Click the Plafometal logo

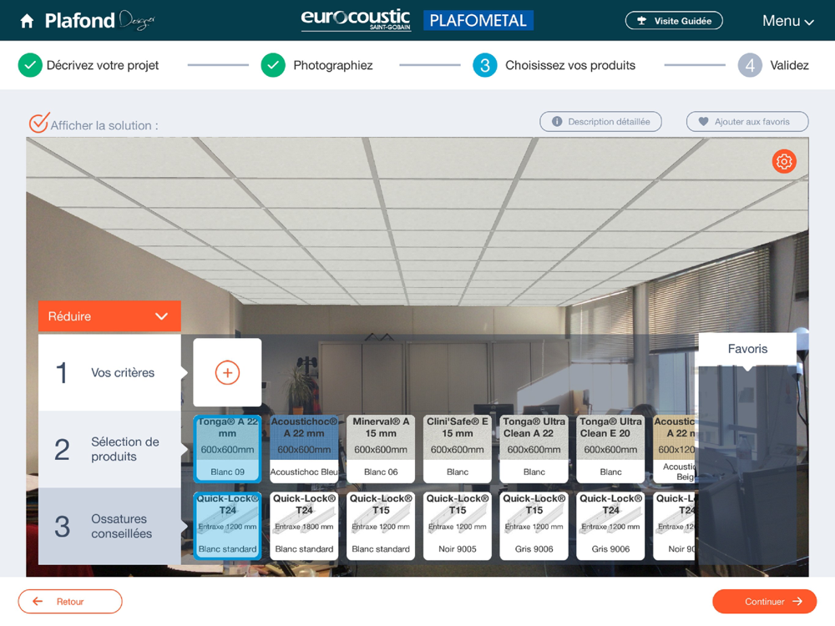point(478,20)
